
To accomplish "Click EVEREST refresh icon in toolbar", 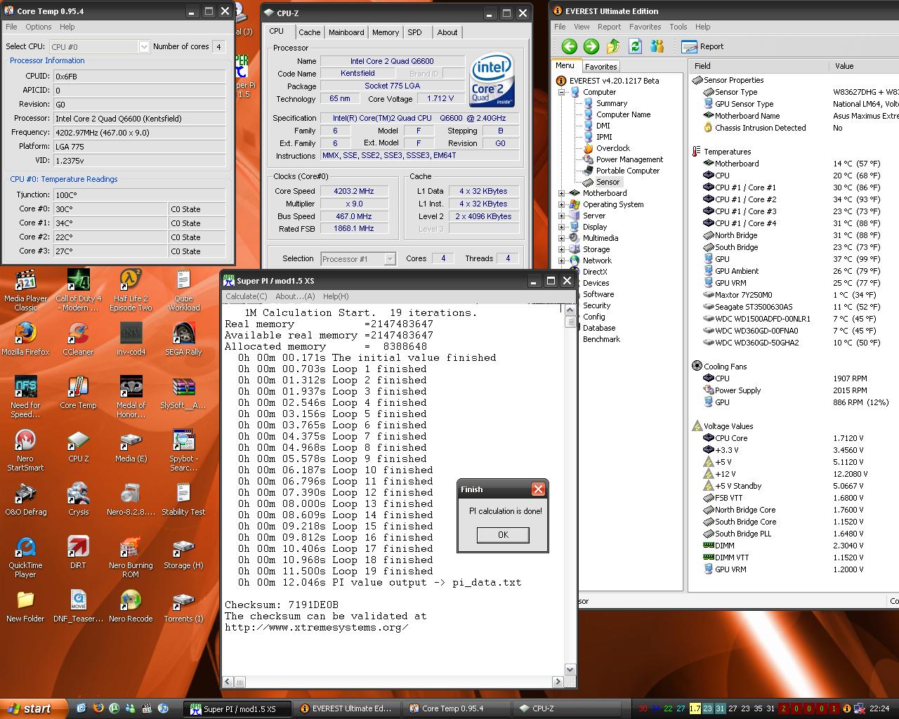I will (x=636, y=46).
